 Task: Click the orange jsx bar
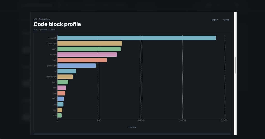click(61, 93)
